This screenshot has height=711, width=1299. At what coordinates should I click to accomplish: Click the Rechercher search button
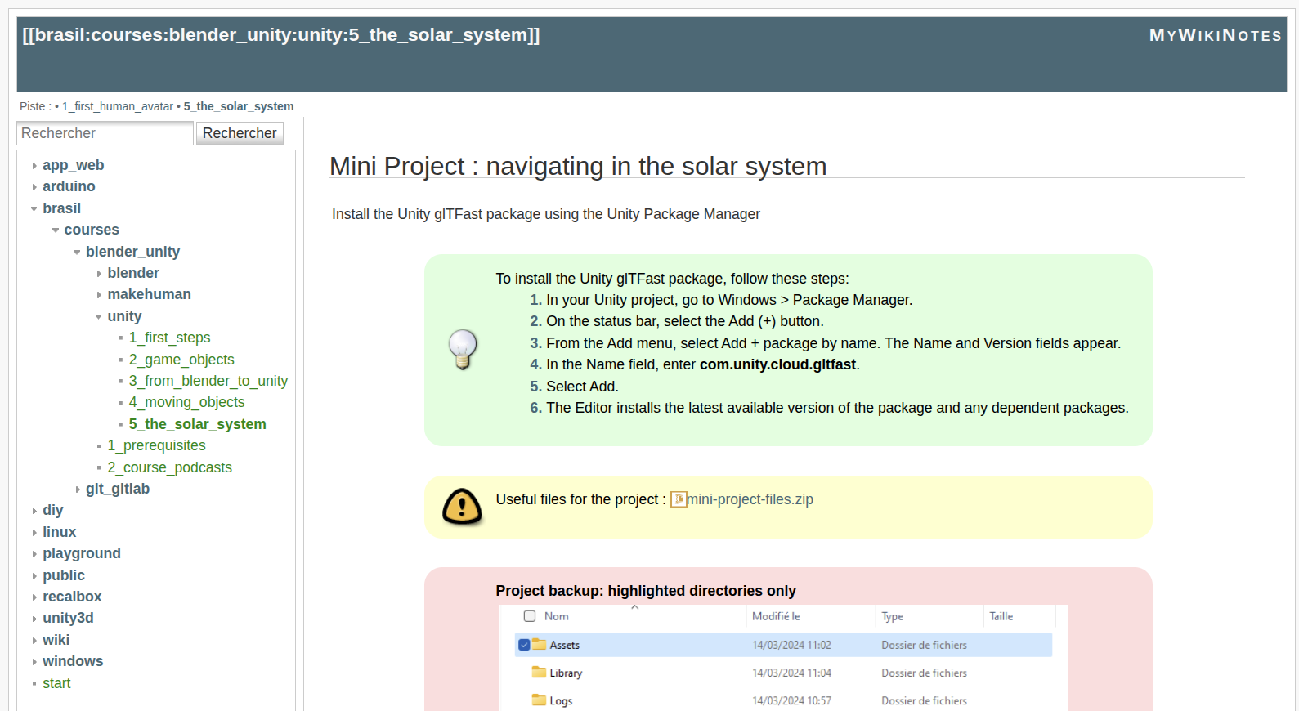point(240,133)
